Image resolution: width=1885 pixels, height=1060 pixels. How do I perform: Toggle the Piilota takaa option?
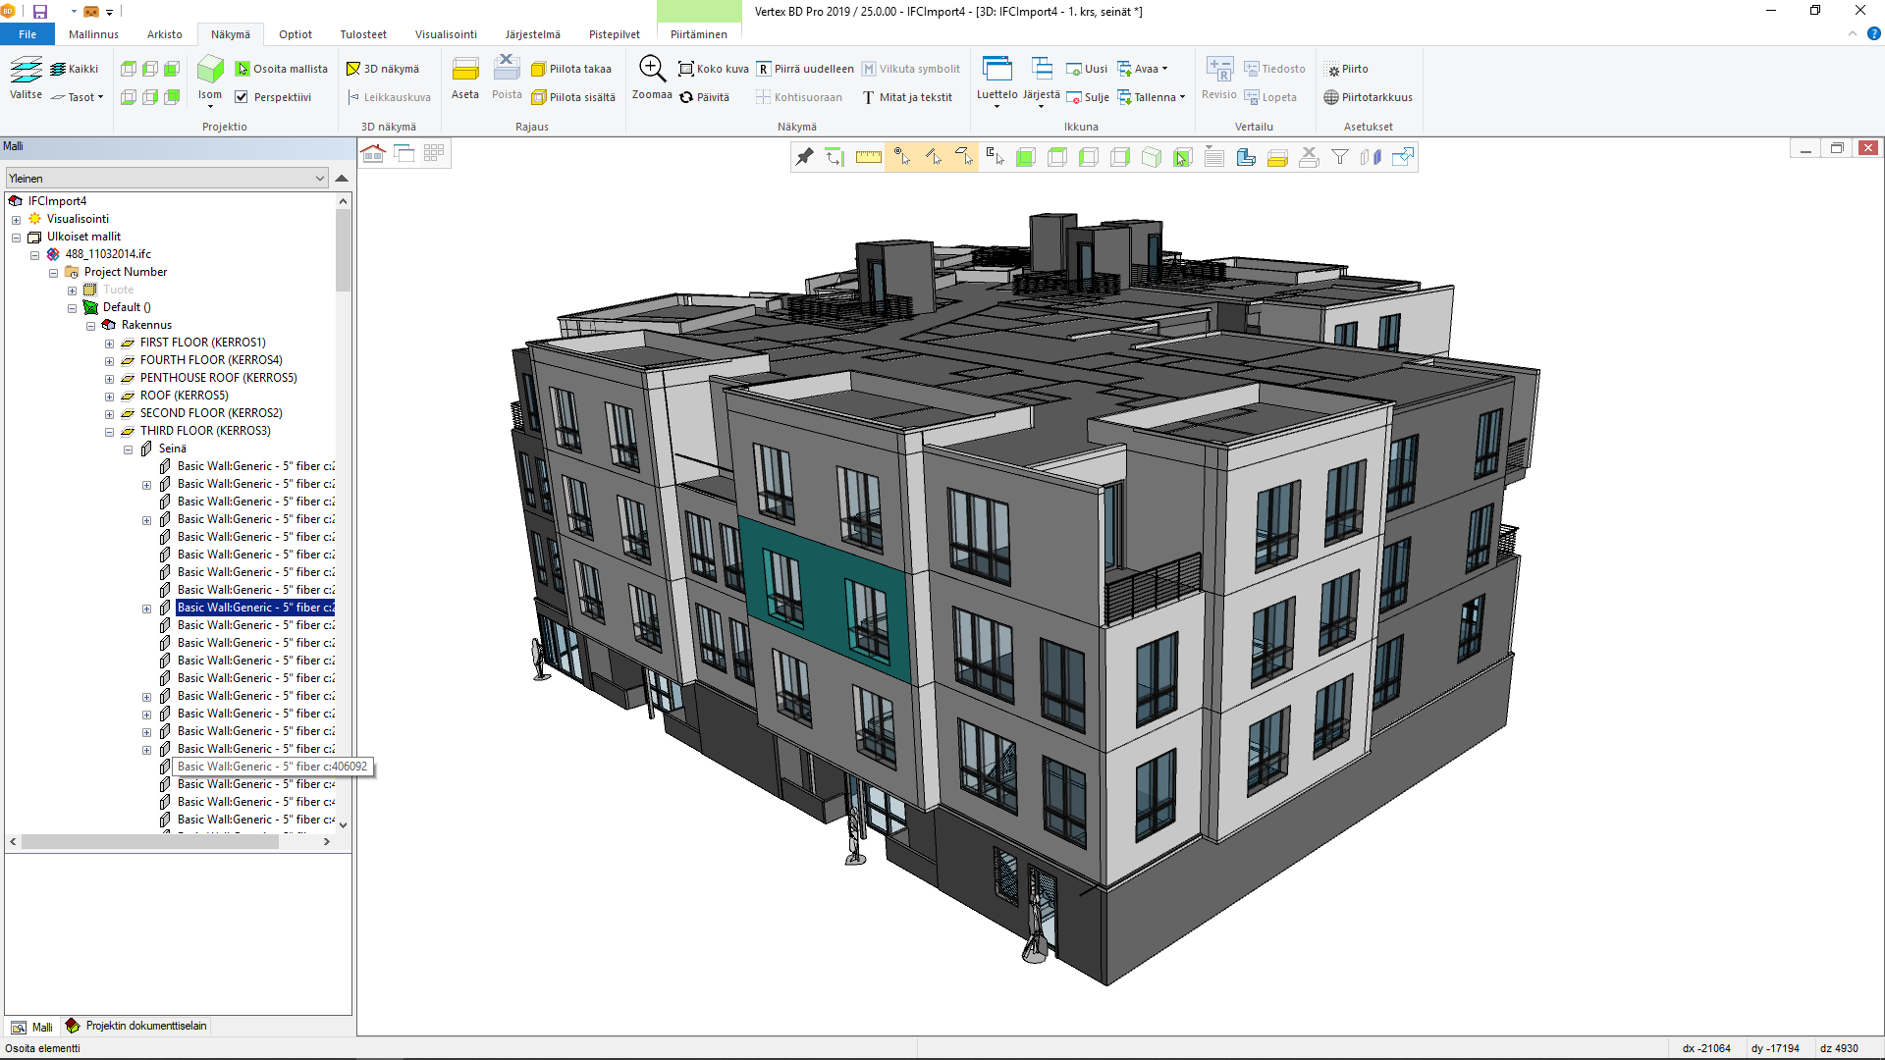tap(571, 69)
